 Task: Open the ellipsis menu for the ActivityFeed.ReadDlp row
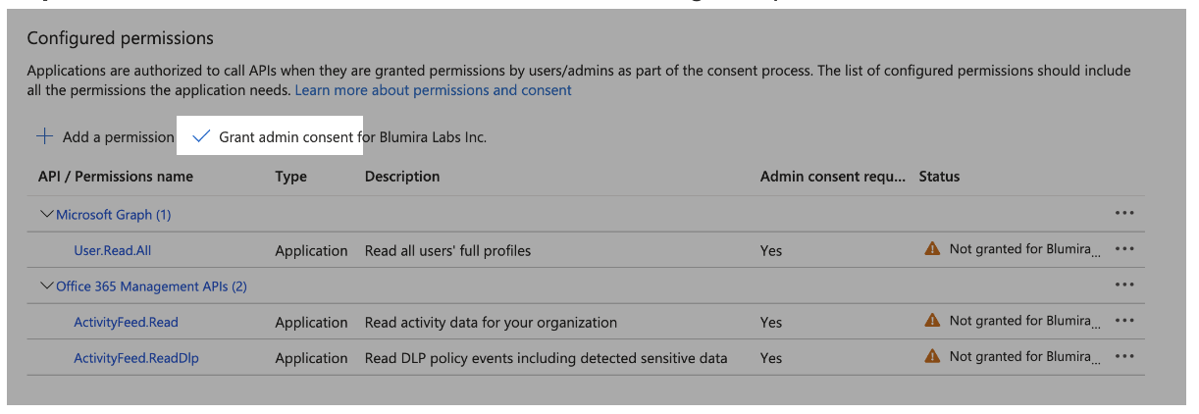1124,356
